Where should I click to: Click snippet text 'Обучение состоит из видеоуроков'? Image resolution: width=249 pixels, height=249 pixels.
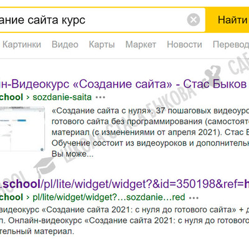click(x=119, y=143)
